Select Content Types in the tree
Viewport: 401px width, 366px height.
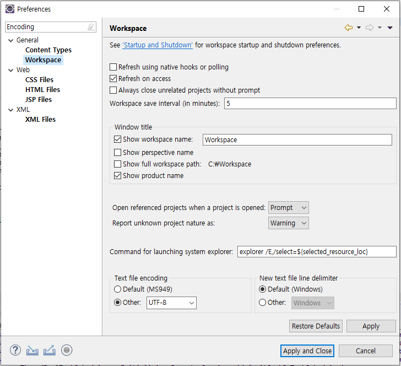pyautogui.click(x=48, y=50)
